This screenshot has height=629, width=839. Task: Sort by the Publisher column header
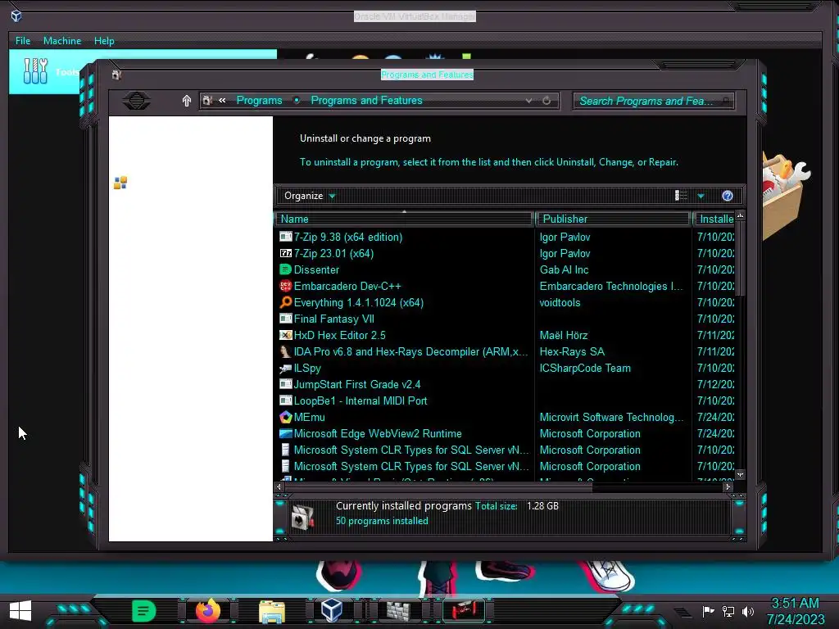(x=613, y=219)
